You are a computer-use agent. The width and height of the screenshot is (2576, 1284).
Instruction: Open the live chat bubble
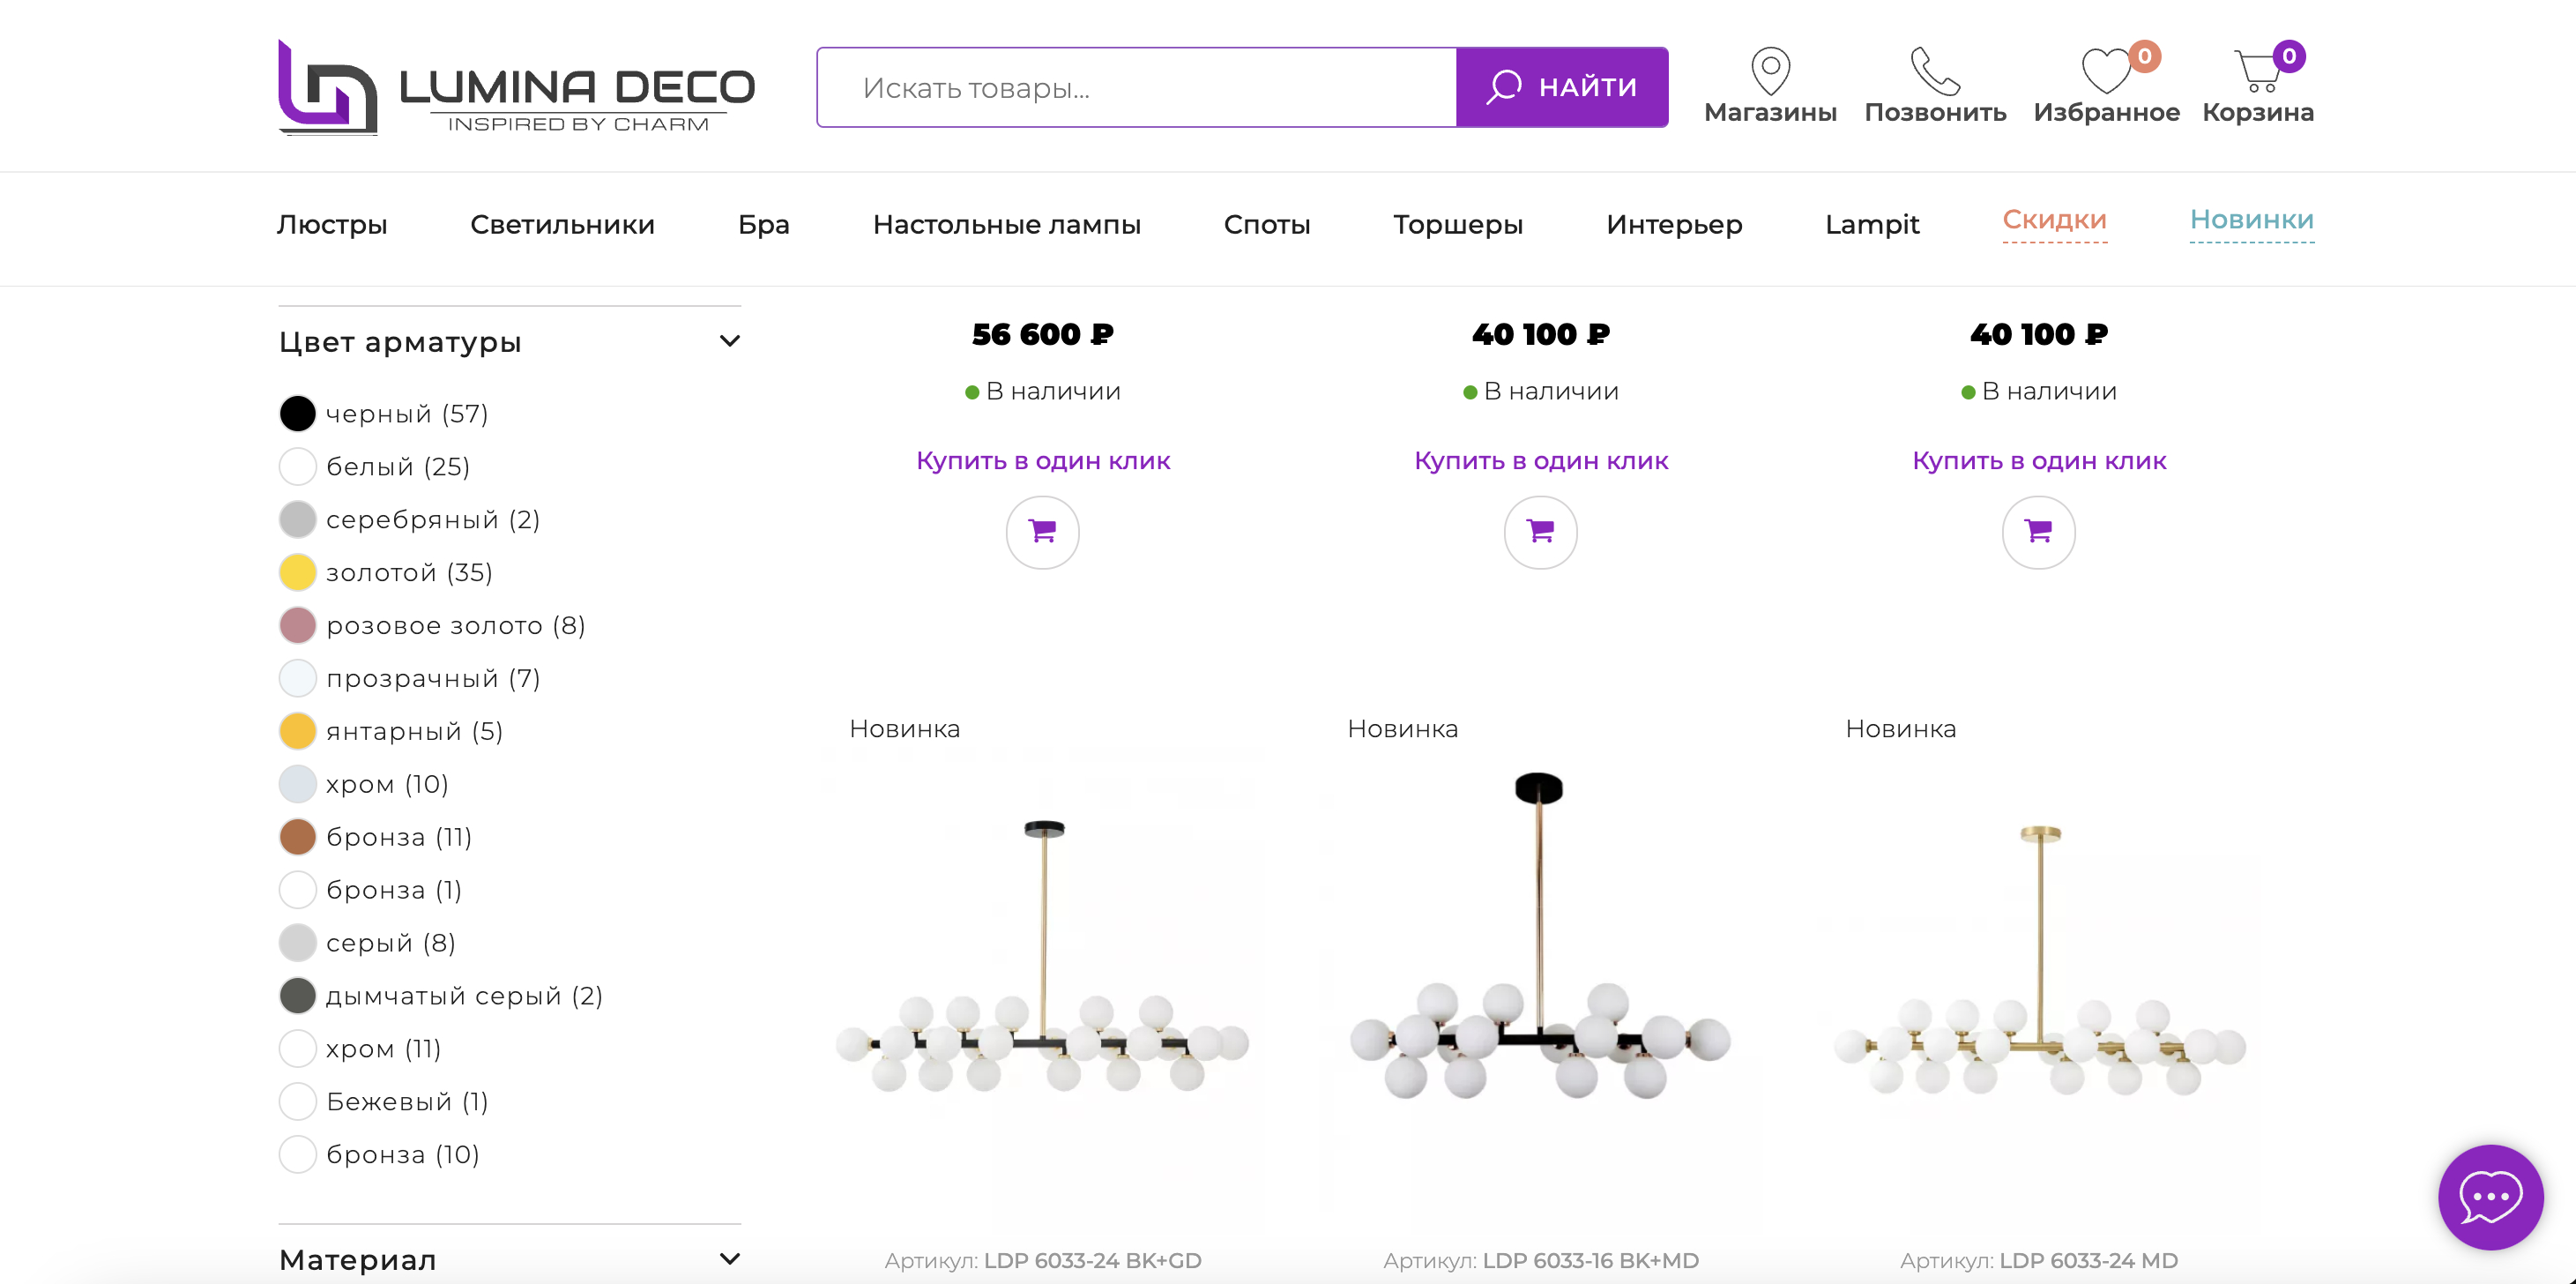2489,1196
